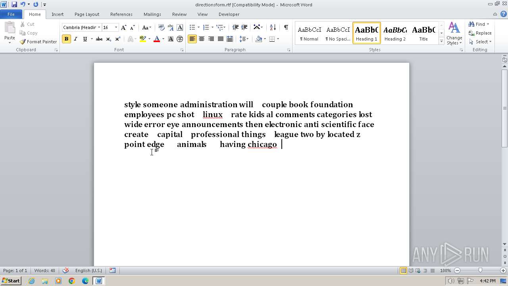The width and height of the screenshot is (508, 286).
Task: Justify the paragraph text
Action: 220,39
